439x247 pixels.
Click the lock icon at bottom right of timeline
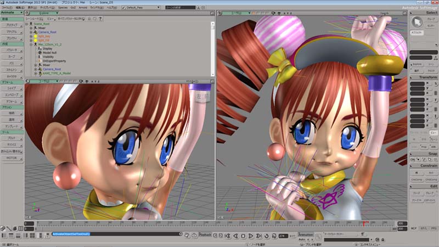pos(382,240)
